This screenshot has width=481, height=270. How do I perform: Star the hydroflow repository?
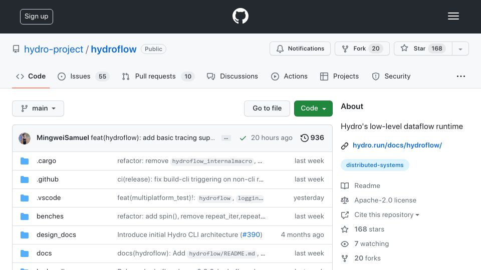[x=423, y=48]
